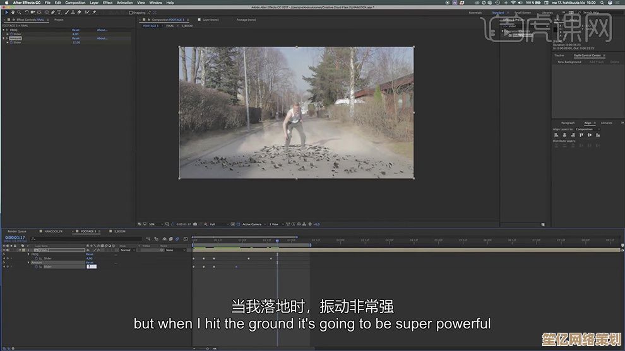
Task: Select the Puppet Pin tool
Action: point(95,13)
